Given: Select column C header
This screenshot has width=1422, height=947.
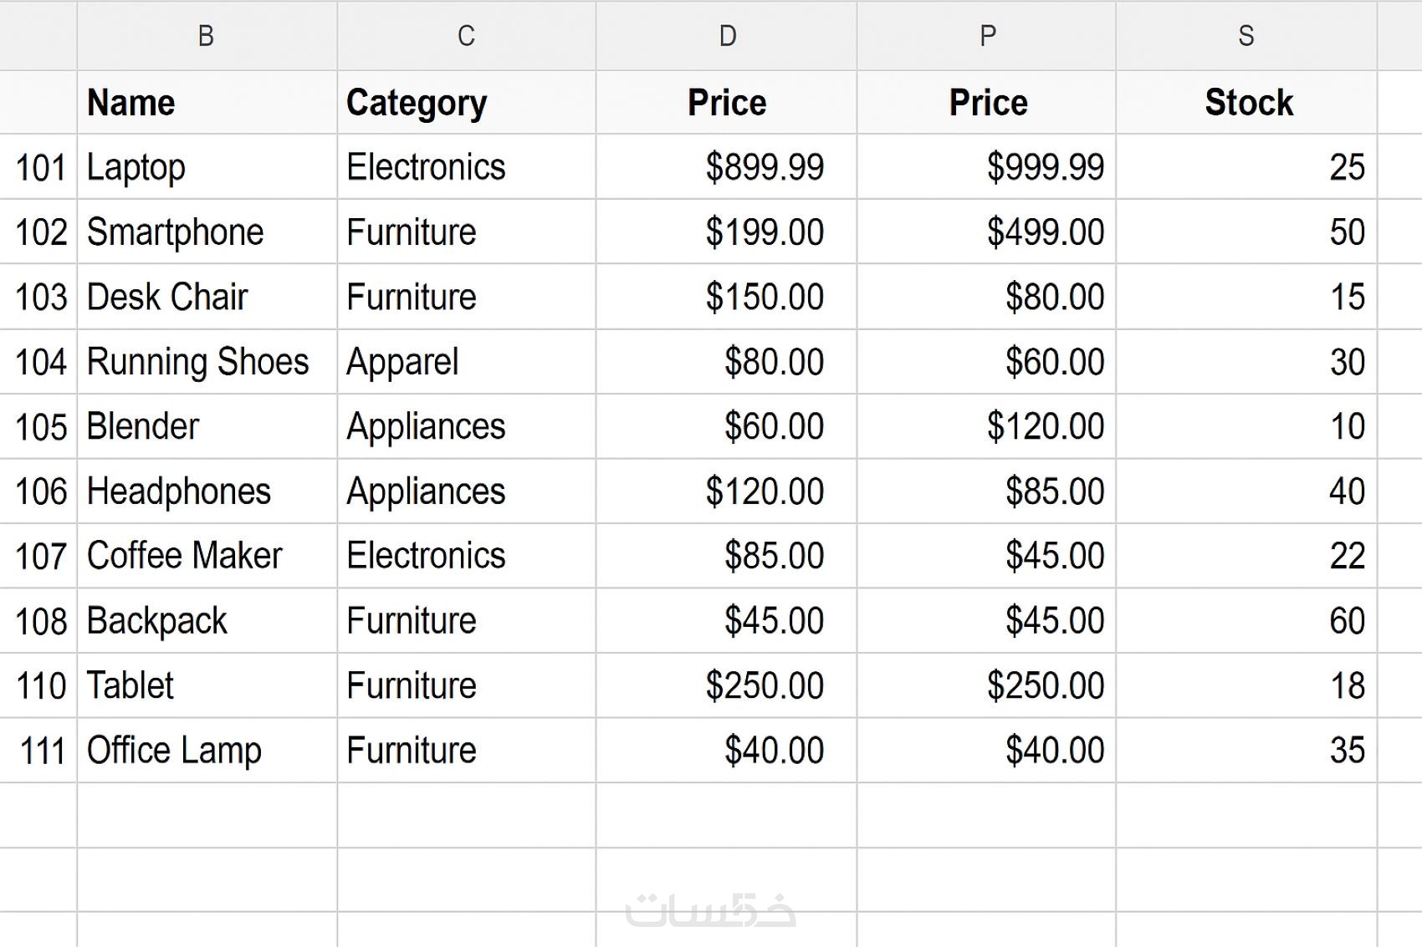Looking at the screenshot, I should 466,36.
